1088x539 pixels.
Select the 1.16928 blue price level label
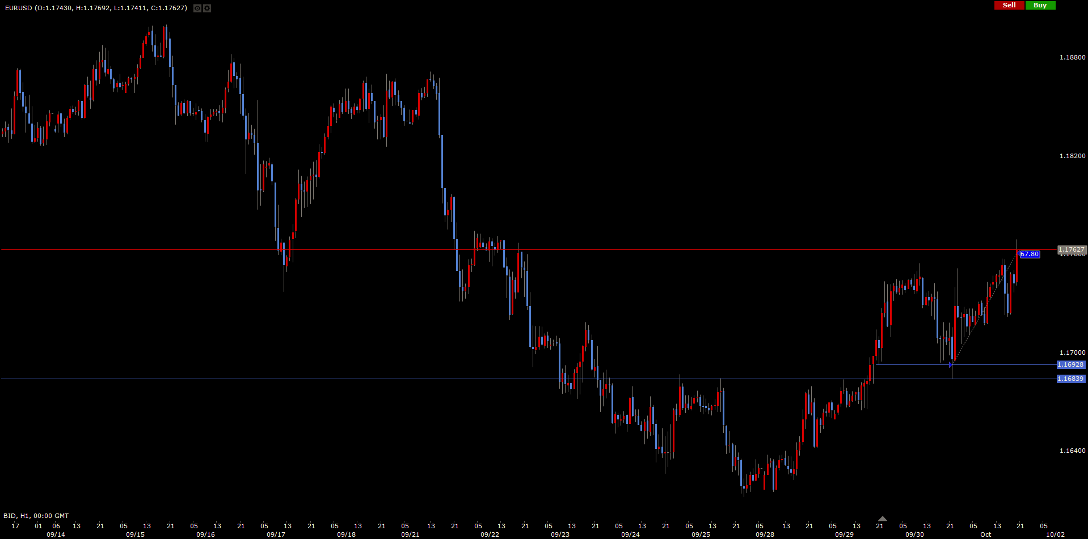[x=1070, y=365]
